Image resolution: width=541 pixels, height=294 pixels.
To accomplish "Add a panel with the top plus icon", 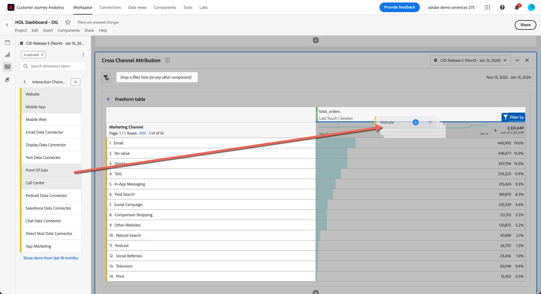I will [x=316, y=40].
